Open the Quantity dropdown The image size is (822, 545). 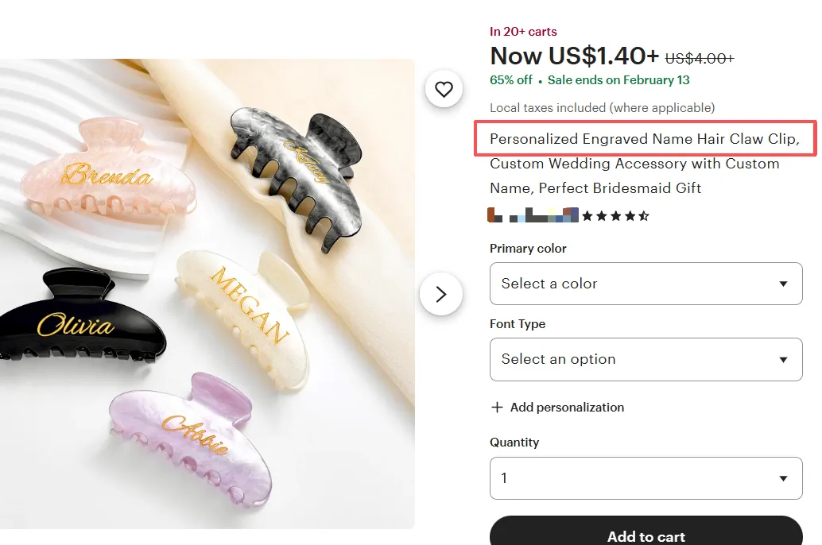(x=646, y=478)
